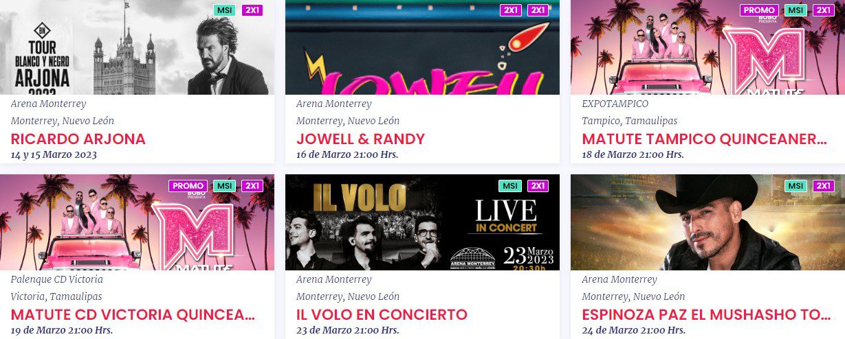
Task: Click the MSI badge on Espinoza Paz card
Action: pos(795,186)
